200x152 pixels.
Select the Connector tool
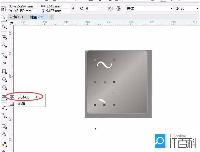click(x=4, y=115)
